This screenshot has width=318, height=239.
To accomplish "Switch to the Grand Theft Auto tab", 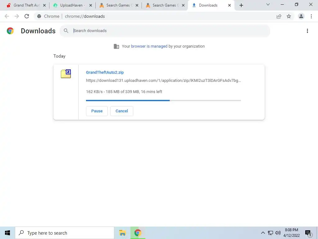I will point(26,5).
